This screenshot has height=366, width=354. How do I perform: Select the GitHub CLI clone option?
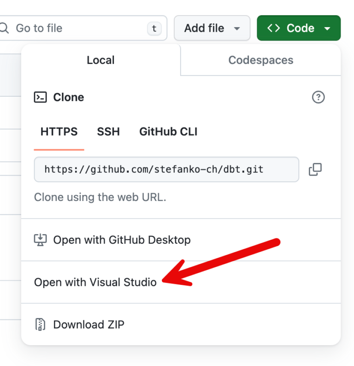click(168, 132)
